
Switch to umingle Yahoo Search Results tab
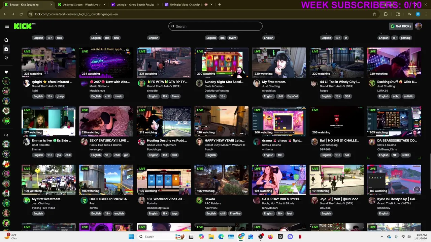click(135, 5)
